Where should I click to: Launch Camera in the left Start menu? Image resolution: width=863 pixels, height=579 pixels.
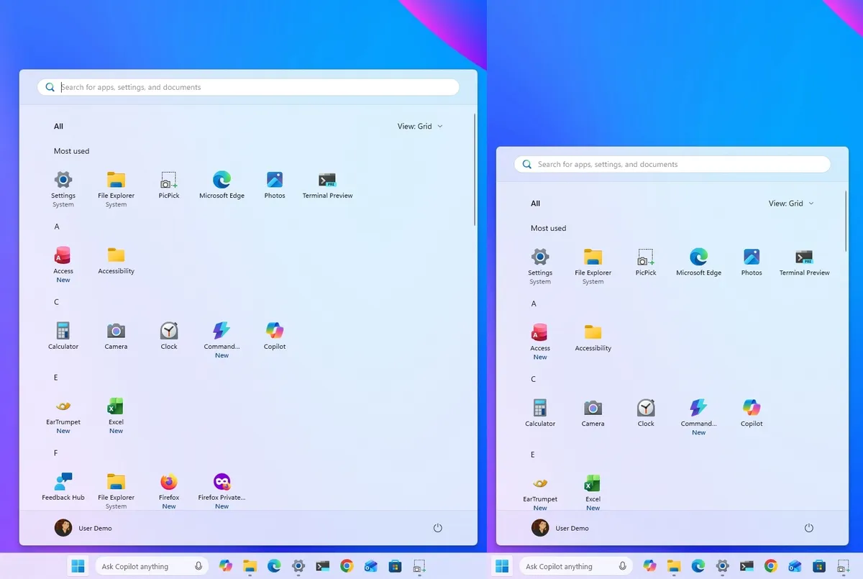click(x=116, y=336)
